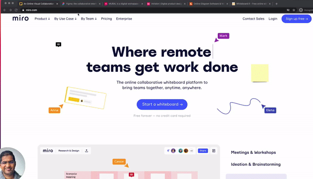Viewport: 313px width, 179px height.
Task: Click the browser forward arrow
Action: point(10,10)
